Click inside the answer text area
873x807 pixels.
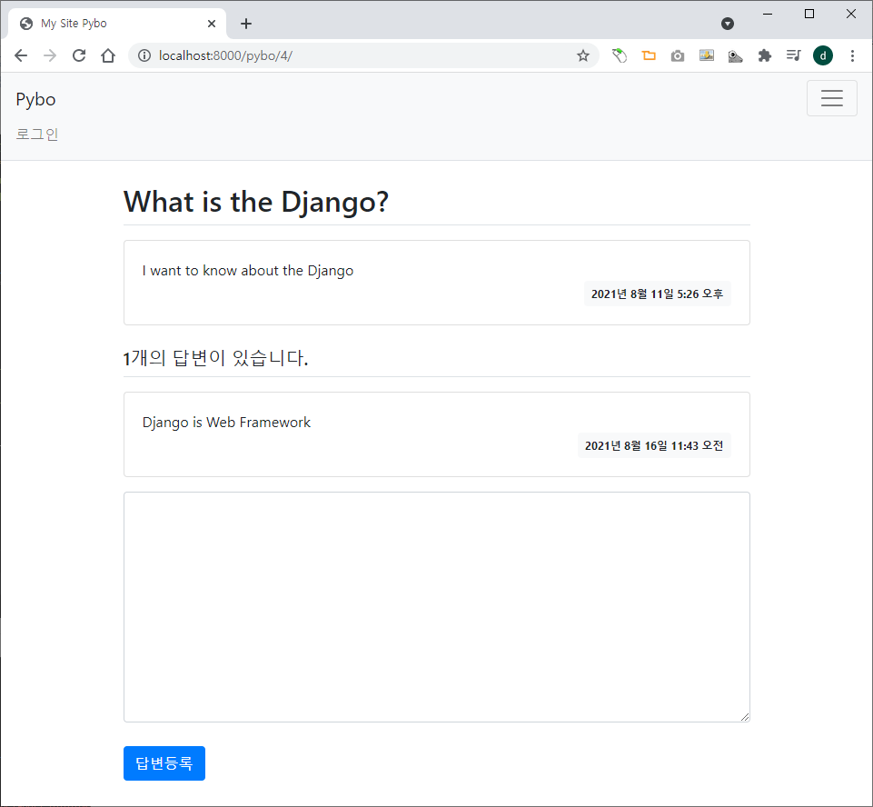pos(436,607)
